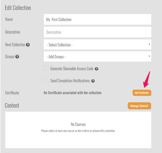Select the No Certificate associated message text
Image resolution: width=162 pixels, height=153 pixels.
pyautogui.click(x=73, y=93)
